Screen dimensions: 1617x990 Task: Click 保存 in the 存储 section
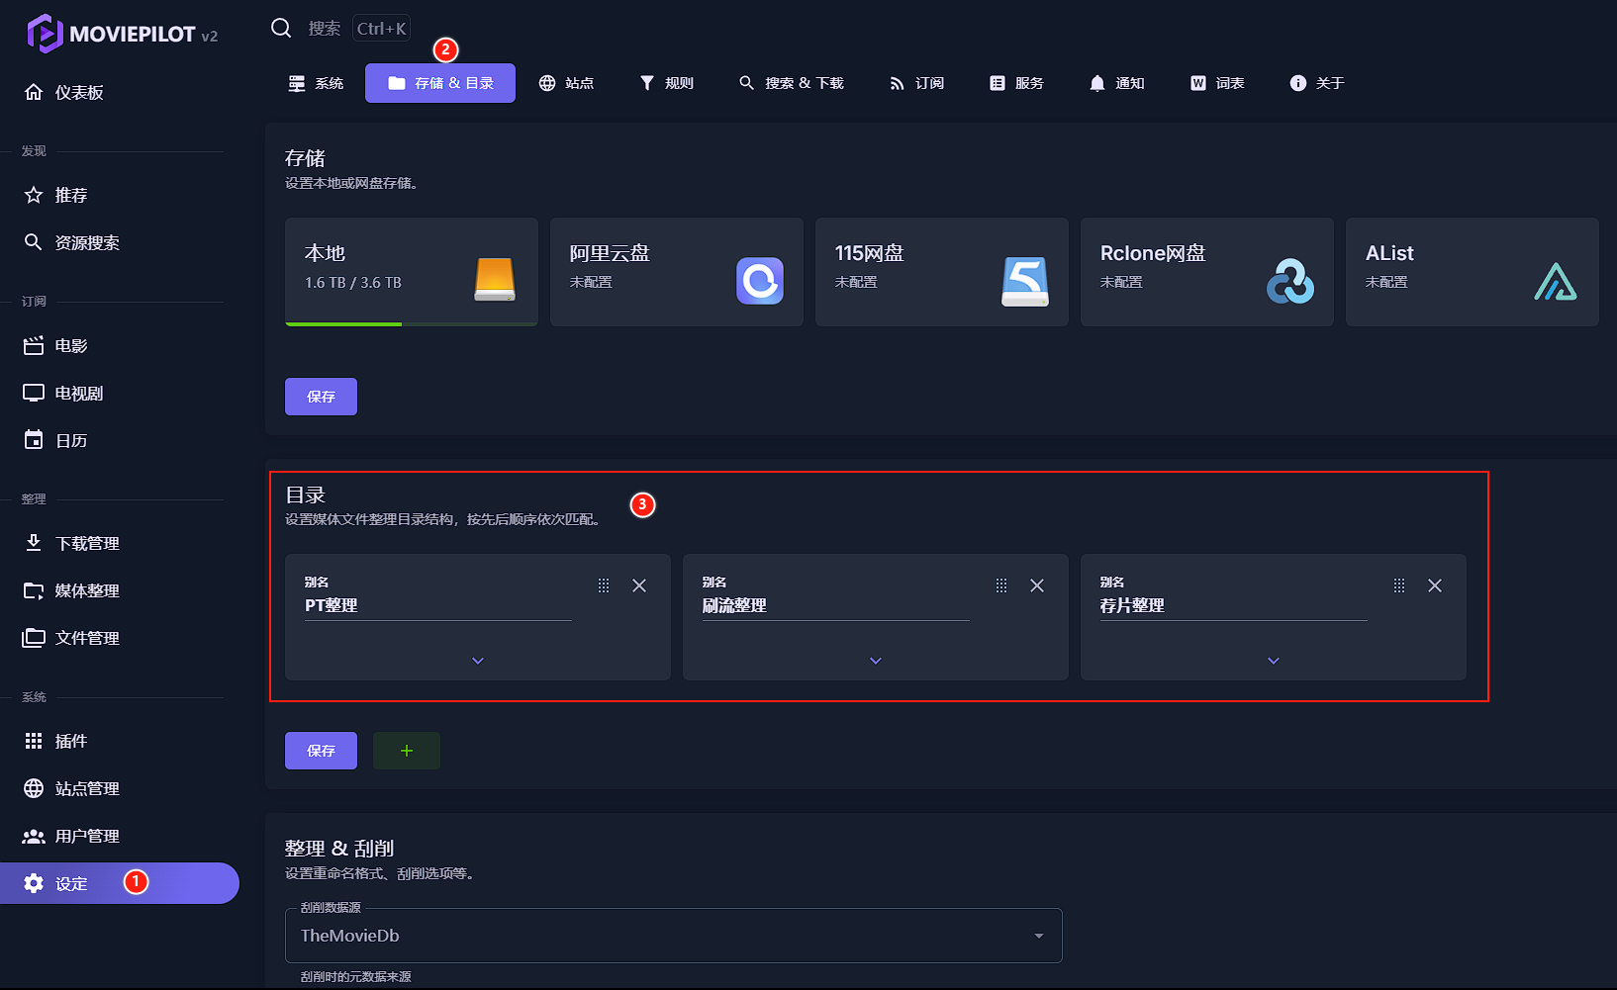tap(321, 397)
